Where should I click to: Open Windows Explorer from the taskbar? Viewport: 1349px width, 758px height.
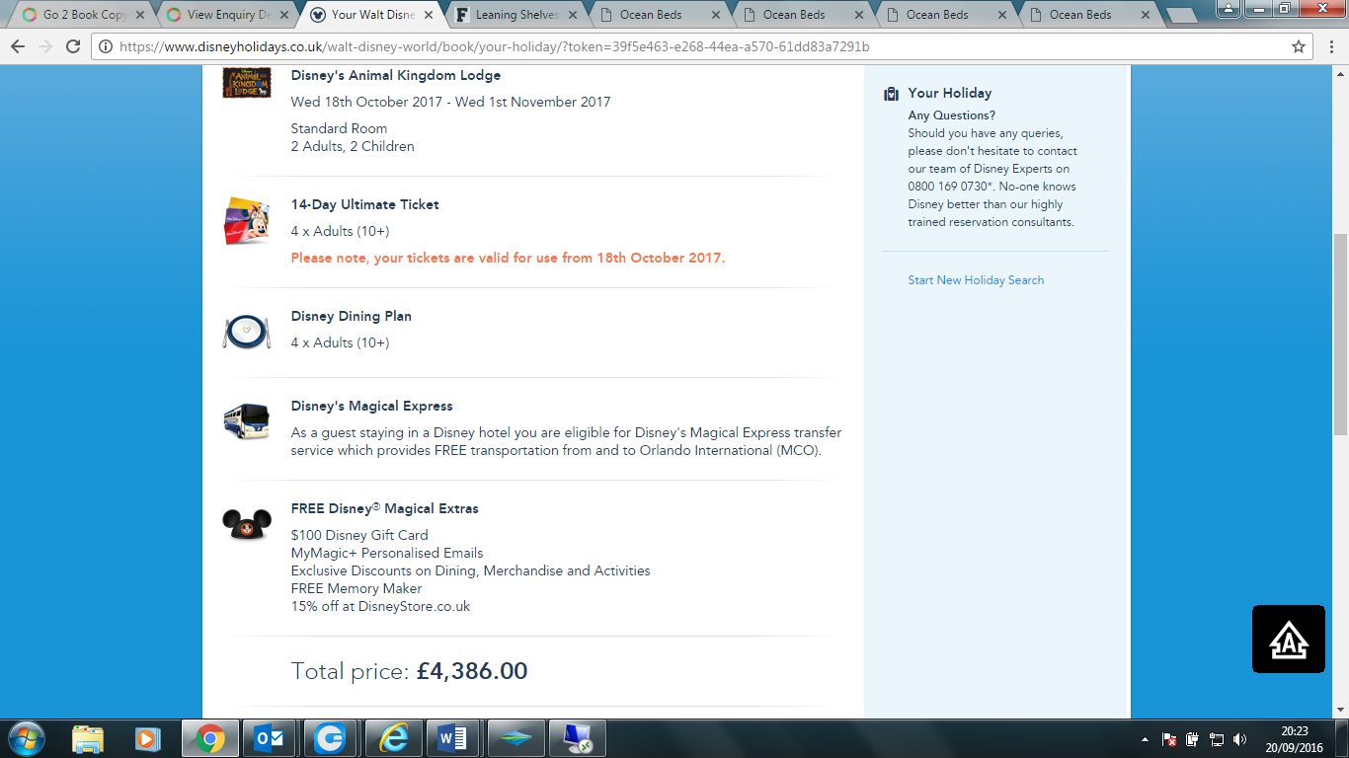coord(88,738)
